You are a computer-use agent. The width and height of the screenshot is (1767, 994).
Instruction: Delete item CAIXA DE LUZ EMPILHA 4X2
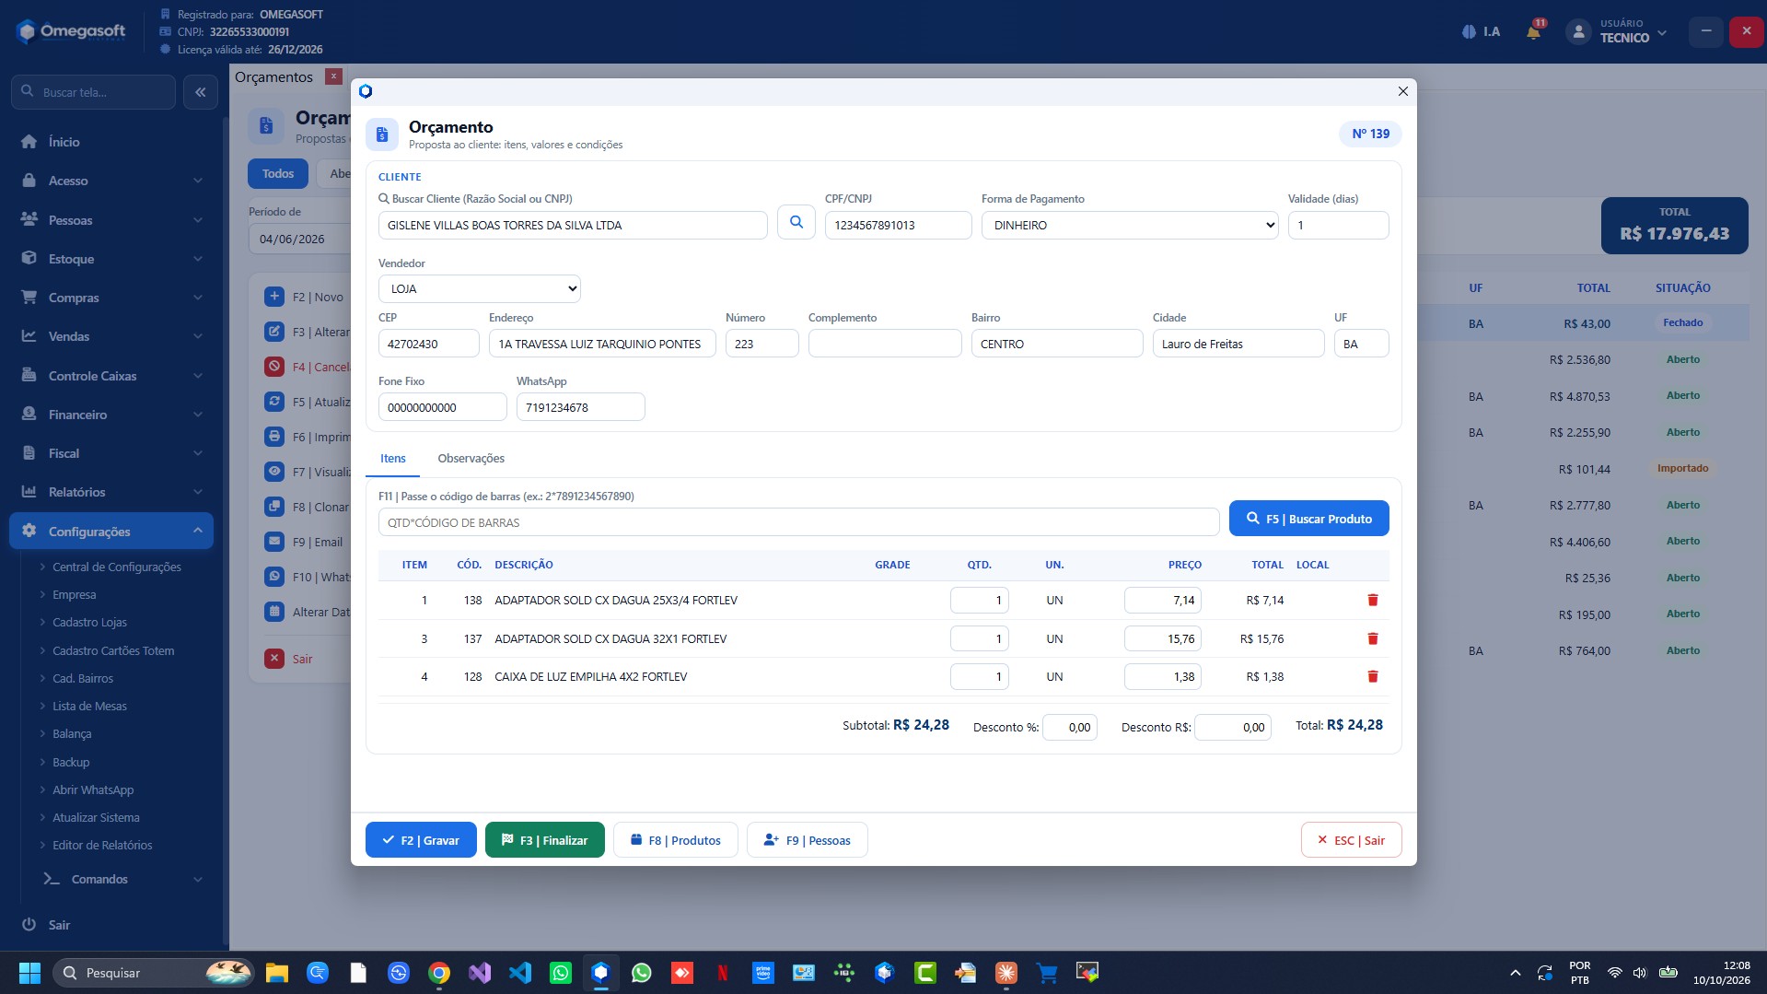pyautogui.click(x=1372, y=677)
